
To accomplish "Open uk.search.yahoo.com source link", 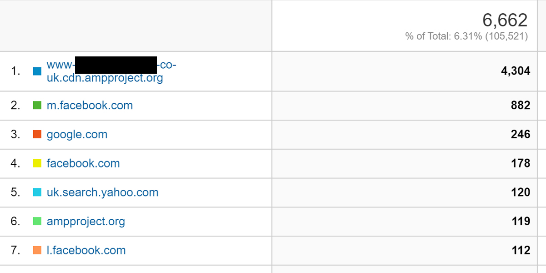I will pyautogui.click(x=102, y=192).
